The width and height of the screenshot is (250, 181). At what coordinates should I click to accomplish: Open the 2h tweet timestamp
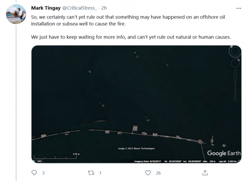[104, 8]
